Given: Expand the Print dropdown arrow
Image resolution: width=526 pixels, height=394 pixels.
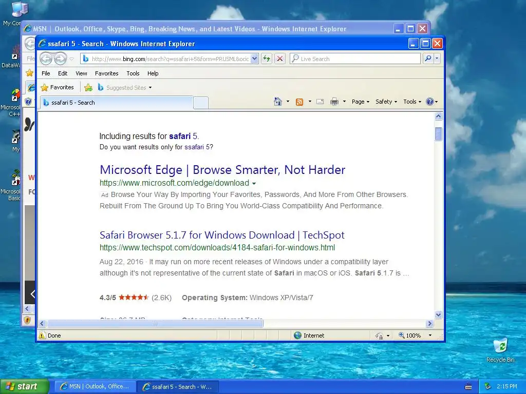Looking at the screenshot, I should pyautogui.click(x=344, y=102).
